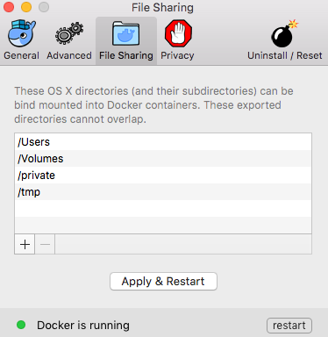Screen dimensions: 328x337
Task: Click the Apply & Restart button
Action: coord(163,282)
